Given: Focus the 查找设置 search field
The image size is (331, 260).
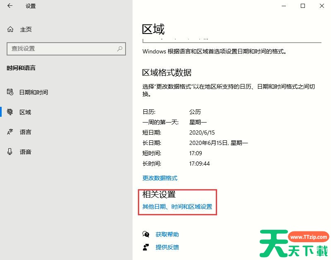Looking at the screenshot, I should pos(62,48).
